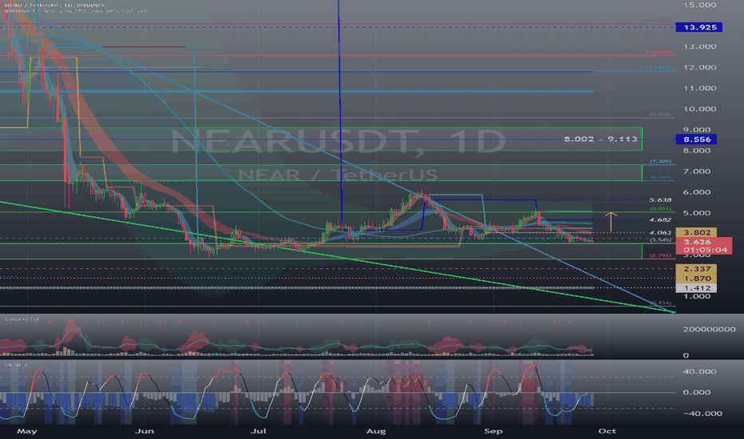This screenshot has width=744, height=439.
Task: Click the 7.000 price axis tick
Action: point(697,172)
